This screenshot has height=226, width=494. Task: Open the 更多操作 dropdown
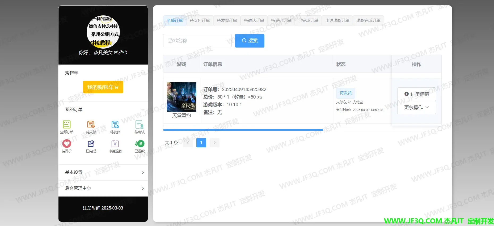416,108
